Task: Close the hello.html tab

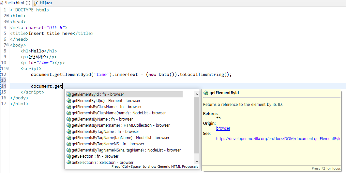Action: pyautogui.click(x=28, y=3)
